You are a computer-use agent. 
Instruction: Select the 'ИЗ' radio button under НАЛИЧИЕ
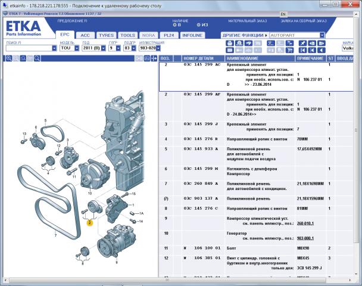point(198,24)
